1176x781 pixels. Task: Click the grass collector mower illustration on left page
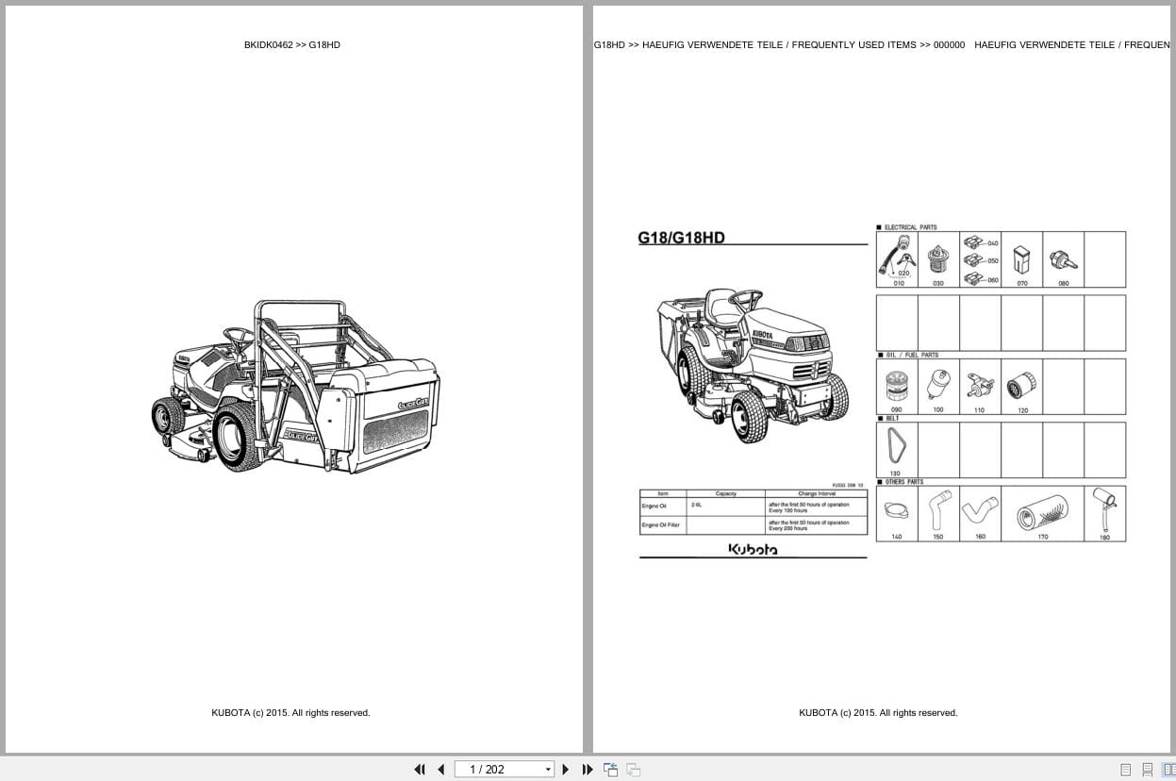click(x=296, y=387)
